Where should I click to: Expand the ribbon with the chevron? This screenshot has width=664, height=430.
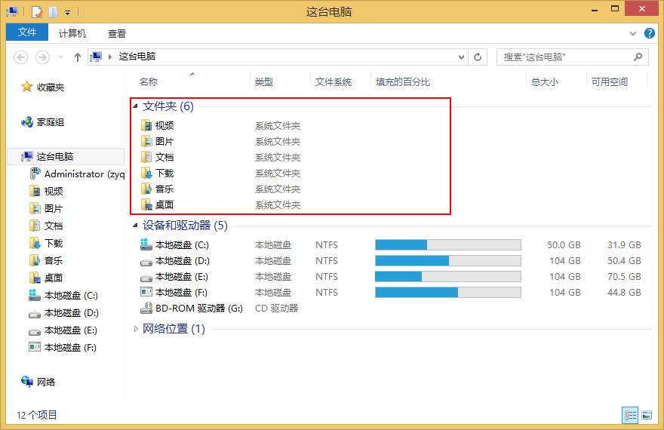[633, 33]
